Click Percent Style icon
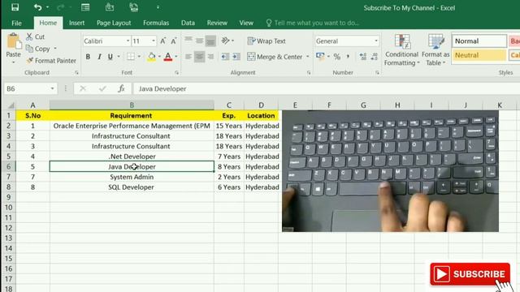The image size is (520, 292). coord(337,57)
